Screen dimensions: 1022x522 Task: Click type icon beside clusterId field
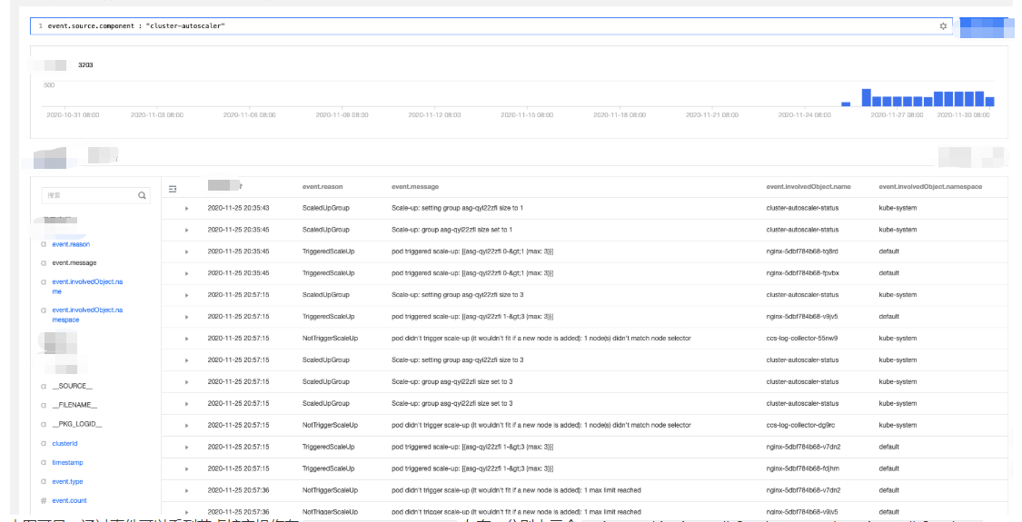point(44,444)
